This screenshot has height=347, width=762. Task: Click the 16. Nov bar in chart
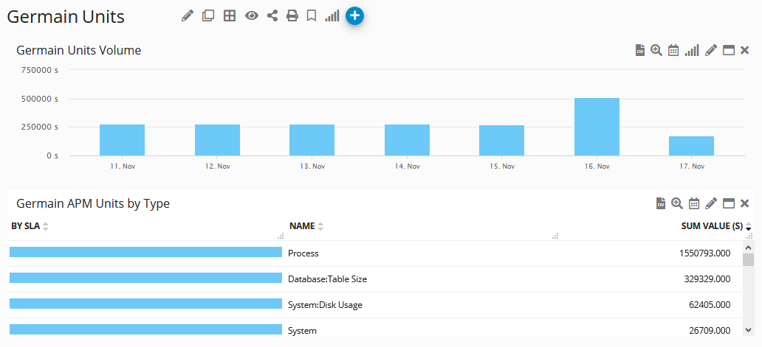tap(597, 127)
